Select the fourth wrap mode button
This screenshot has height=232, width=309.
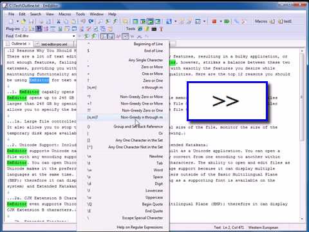158,21
